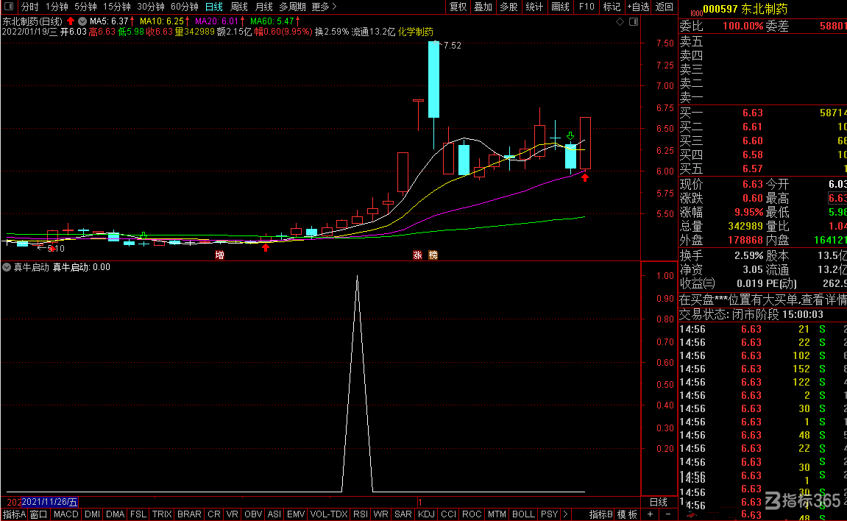
Task: Click the MA5: 6.37 readout
Action: (x=109, y=21)
